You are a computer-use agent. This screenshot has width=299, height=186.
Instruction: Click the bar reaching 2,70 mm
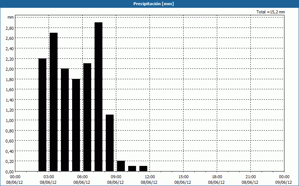point(53,102)
